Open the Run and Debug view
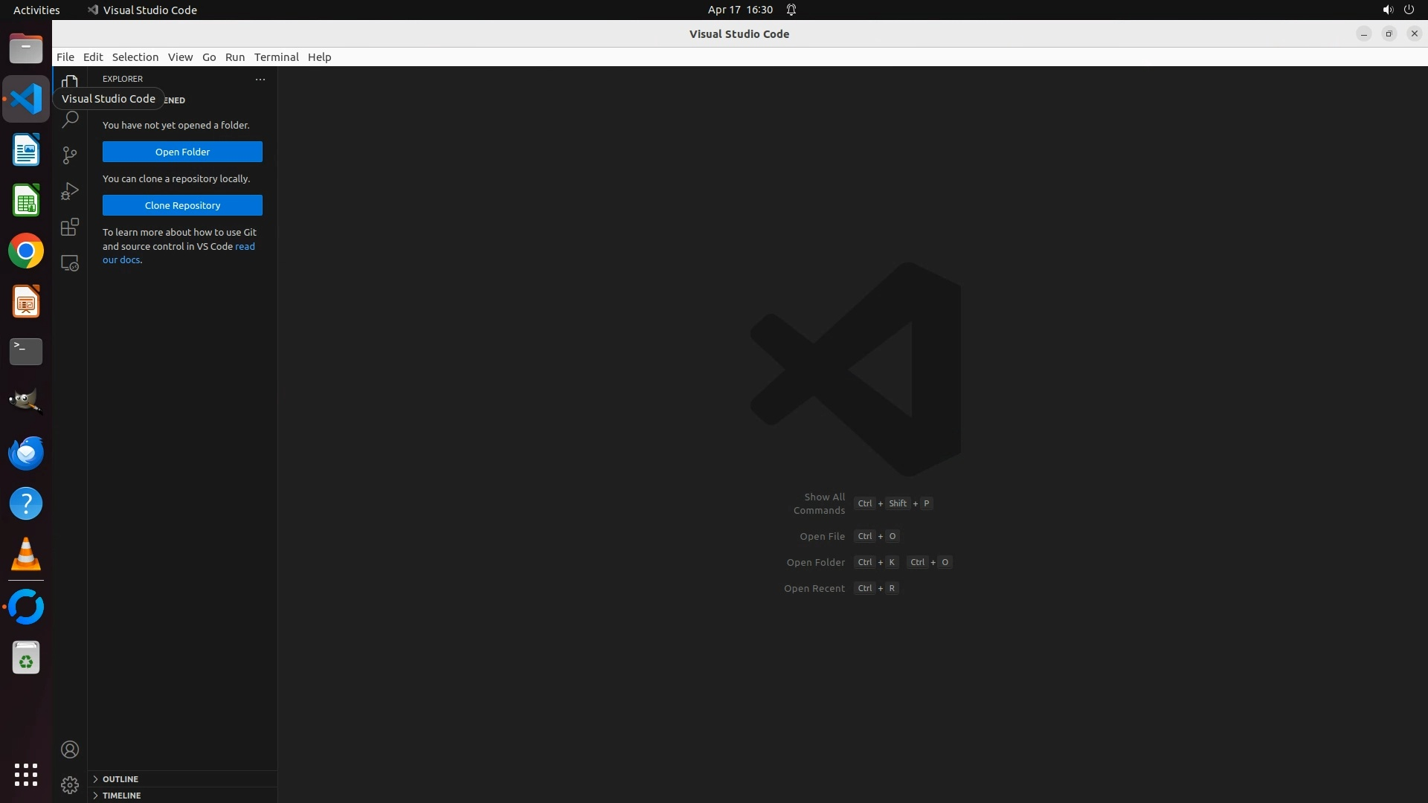 [70, 191]
